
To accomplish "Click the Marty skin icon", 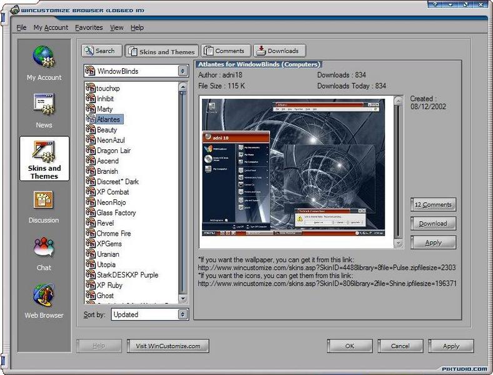I will [x=91, y=109].
